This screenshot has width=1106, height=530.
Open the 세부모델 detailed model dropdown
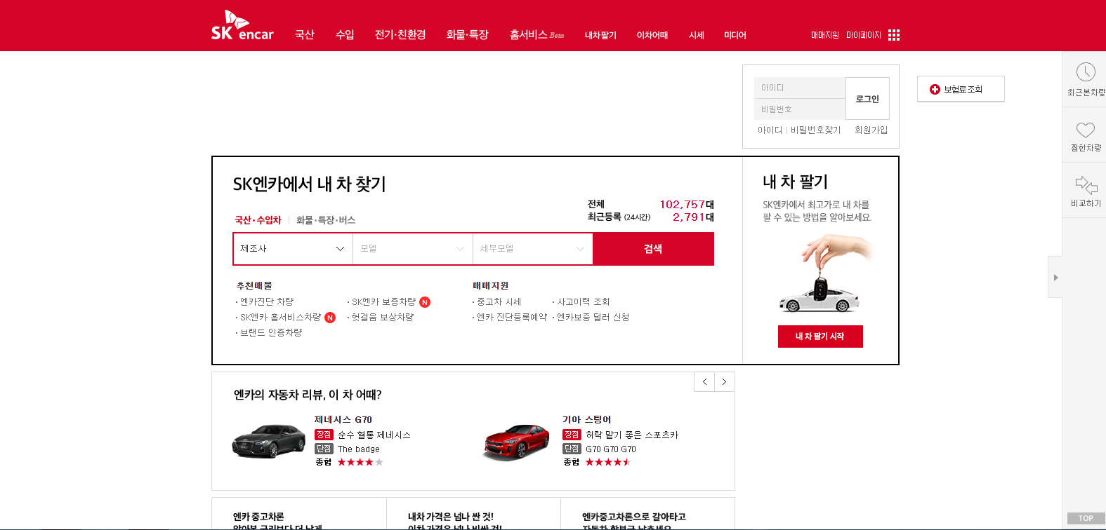[x=533, y=249]
